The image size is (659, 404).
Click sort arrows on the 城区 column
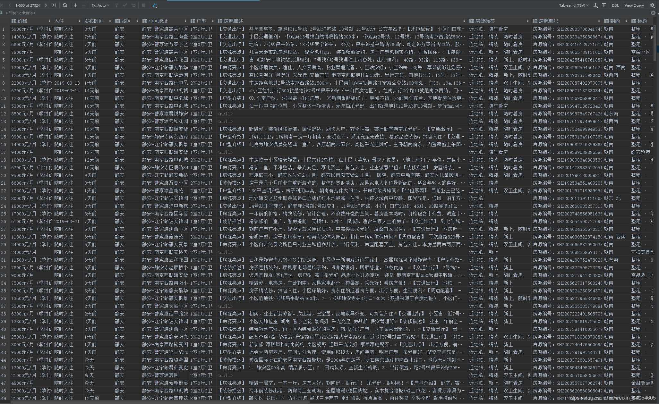137,21
